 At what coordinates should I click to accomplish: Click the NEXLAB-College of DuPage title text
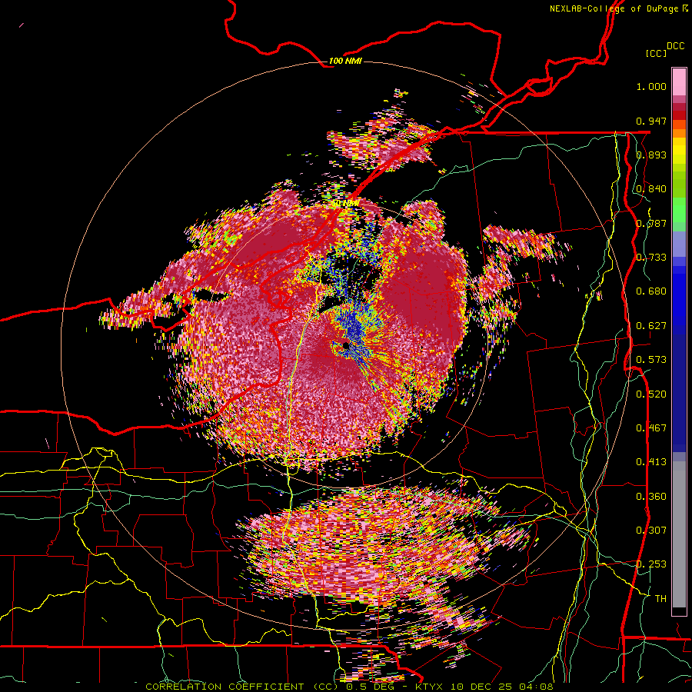614,8
